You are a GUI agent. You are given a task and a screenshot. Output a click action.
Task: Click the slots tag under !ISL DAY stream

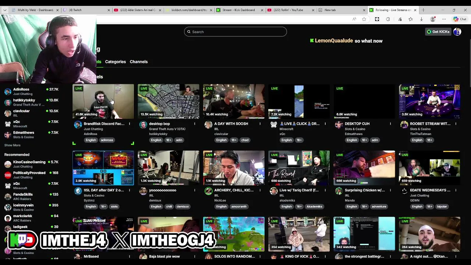coord(114,206)
